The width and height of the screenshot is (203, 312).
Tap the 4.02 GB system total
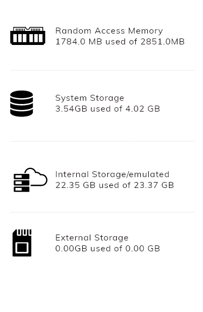(x=143, y=109)
